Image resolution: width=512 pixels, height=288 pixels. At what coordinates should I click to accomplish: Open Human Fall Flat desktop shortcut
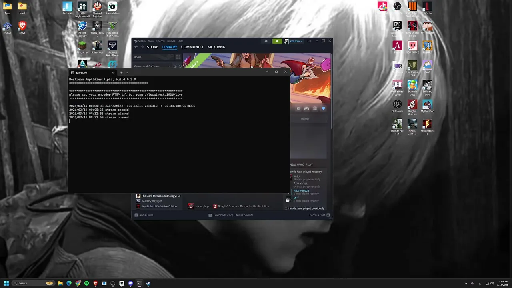coord(397,127)
